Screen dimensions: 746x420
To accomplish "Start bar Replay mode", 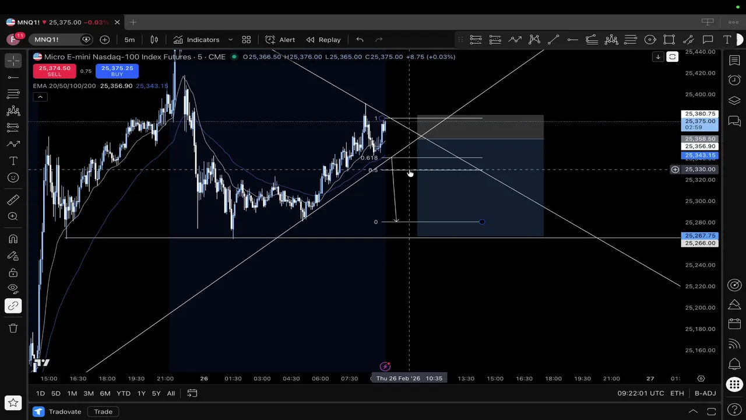I will coord(323,40).
